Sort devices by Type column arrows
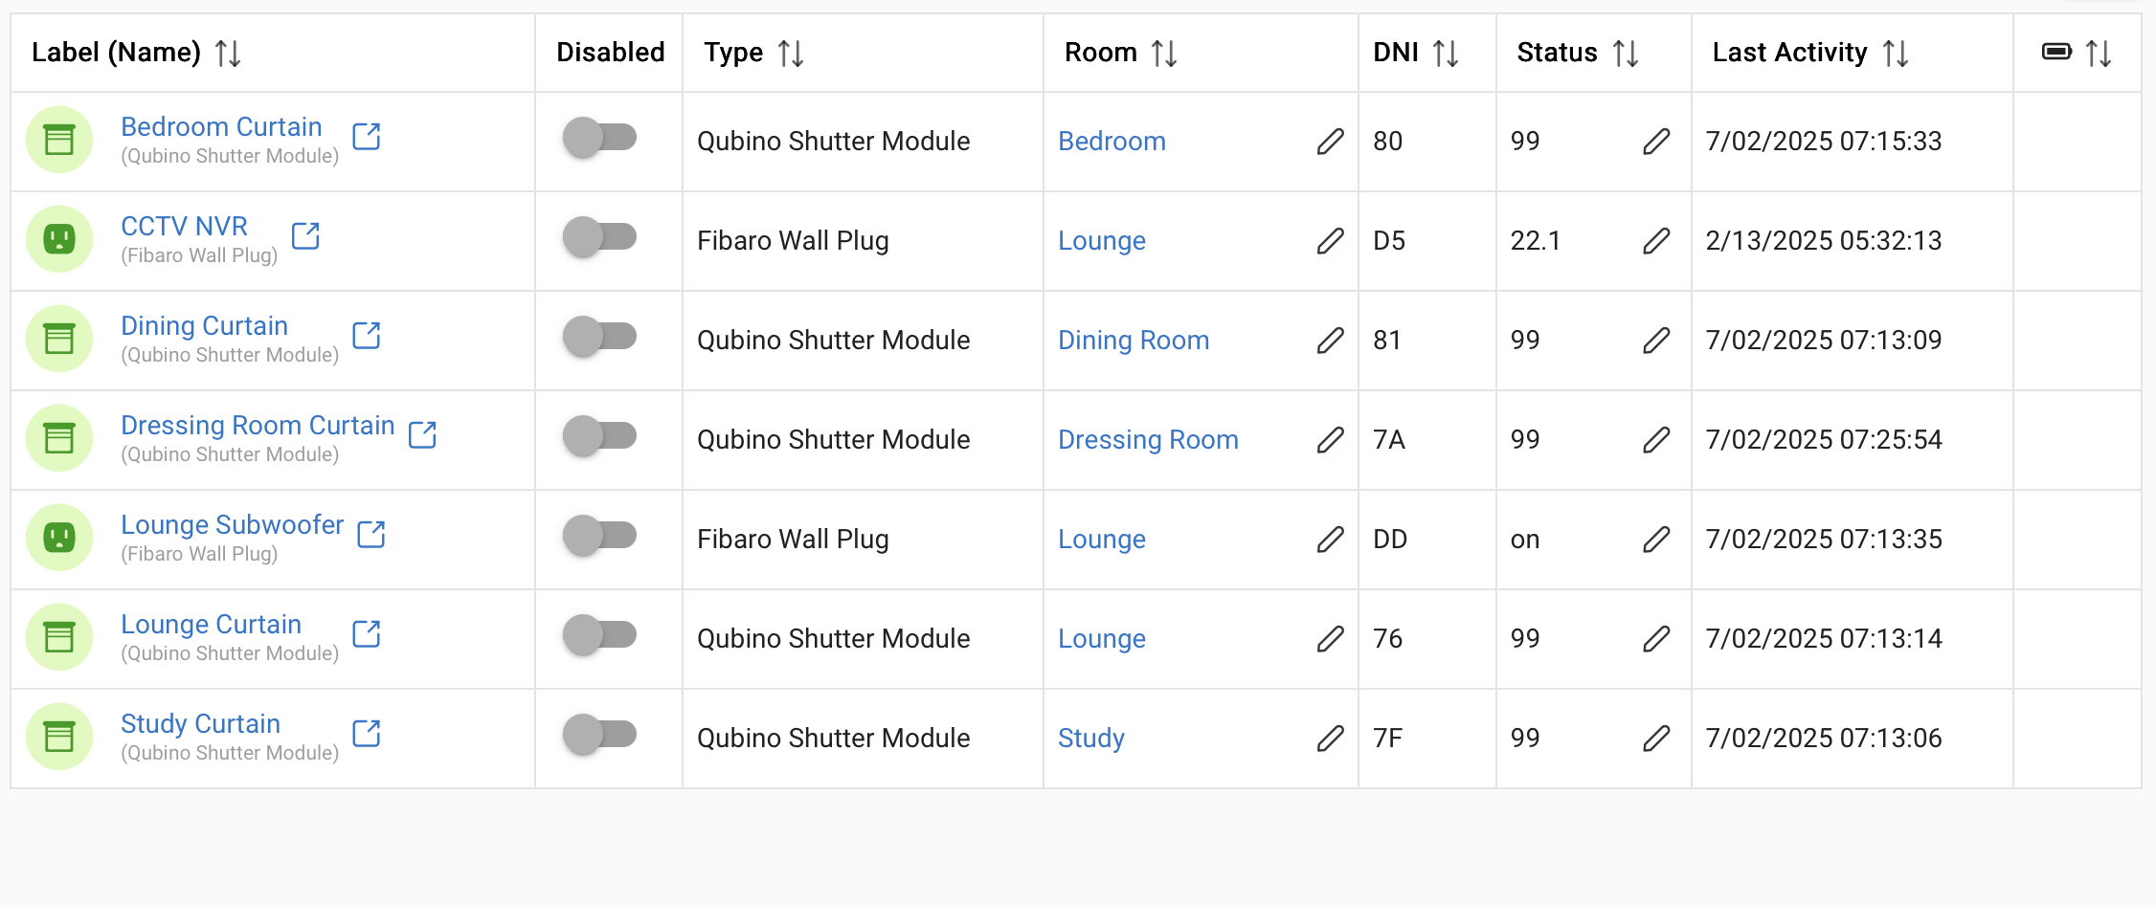Viewport: 2156px width, 905px height. point(791,53)
